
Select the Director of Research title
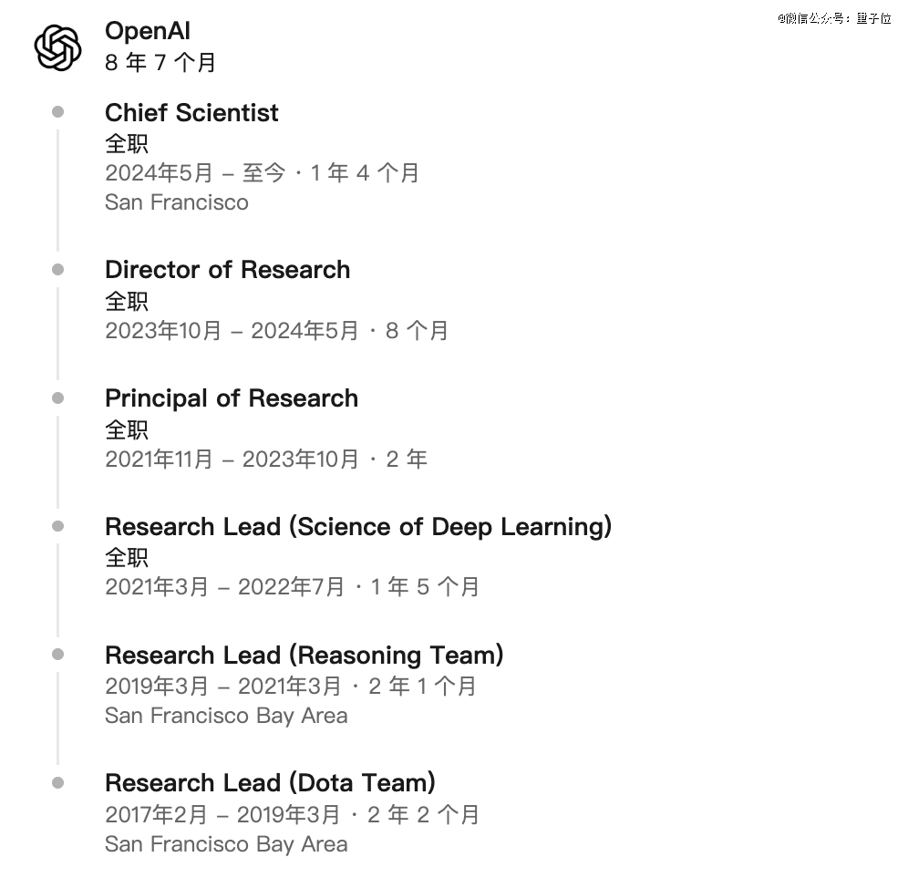point(228,270)
